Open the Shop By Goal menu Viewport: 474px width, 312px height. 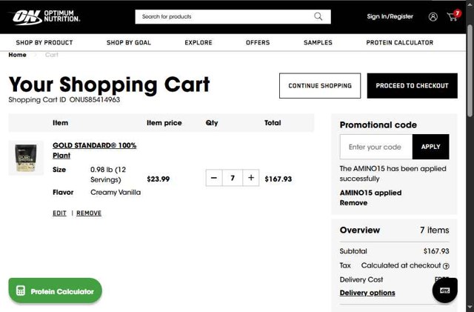pos(129,43)
